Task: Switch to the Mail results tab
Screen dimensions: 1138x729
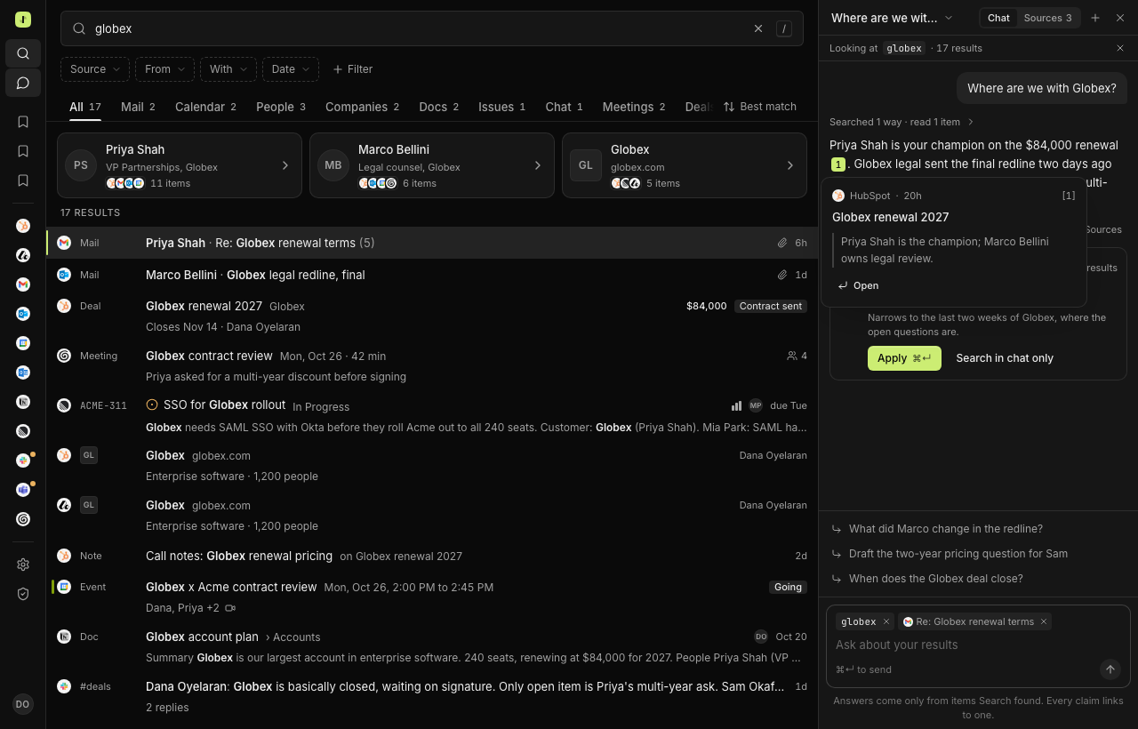Action: (138, 107)
